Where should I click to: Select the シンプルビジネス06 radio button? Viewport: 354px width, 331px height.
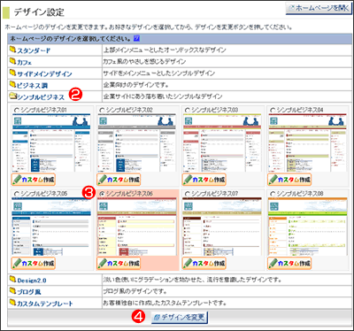[102, 194]
